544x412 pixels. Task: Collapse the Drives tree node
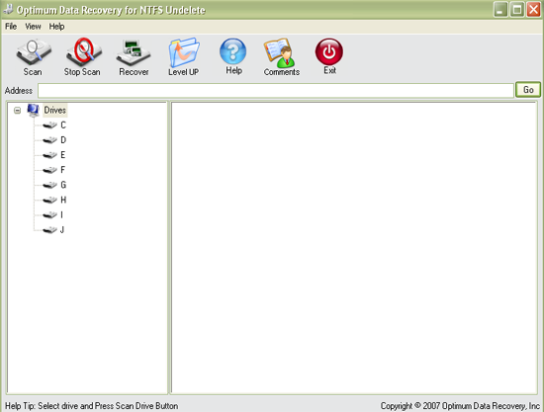18,111
